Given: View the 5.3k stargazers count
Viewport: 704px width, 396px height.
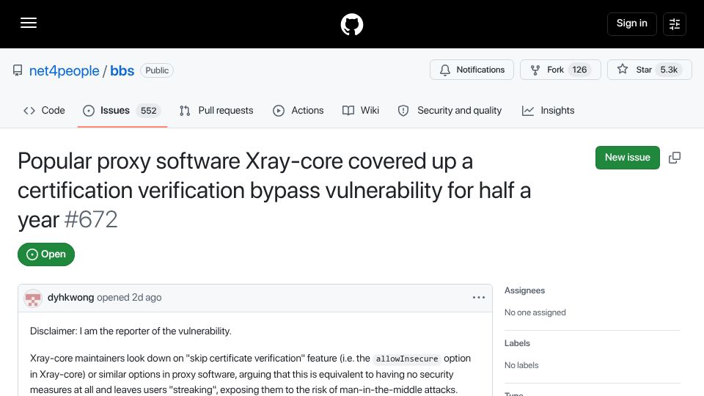Looking at the screenshot, I should (669, 70).
